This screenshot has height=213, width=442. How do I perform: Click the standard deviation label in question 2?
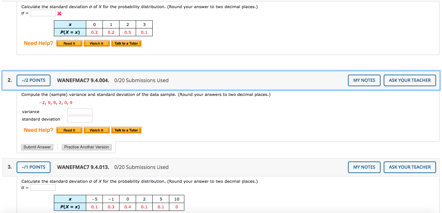click(41, 119)
